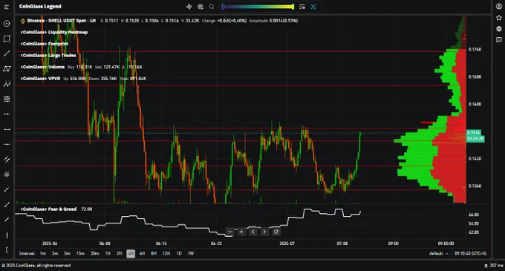Click the CoinGlass Large Trades indicator label
The height and width of the screenshot is (271, 505).
coord(48,56)
